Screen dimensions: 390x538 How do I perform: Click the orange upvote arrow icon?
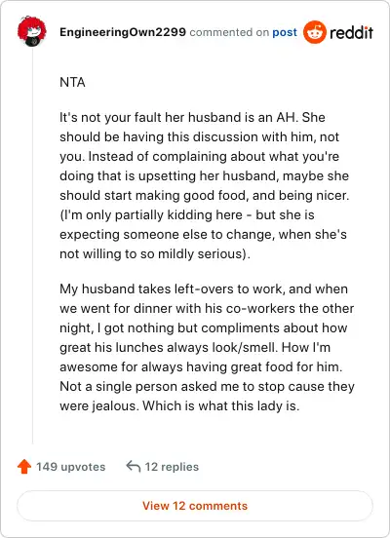click(x=24, y=467)
